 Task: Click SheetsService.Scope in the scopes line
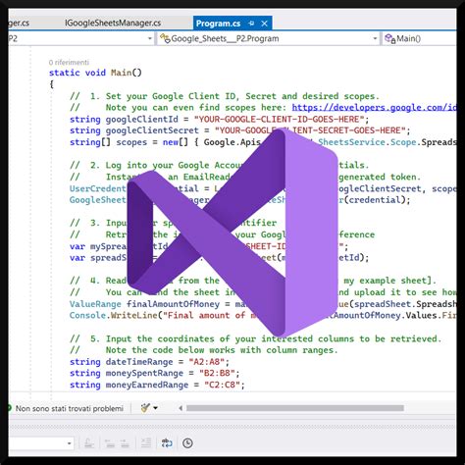[367, 142]
